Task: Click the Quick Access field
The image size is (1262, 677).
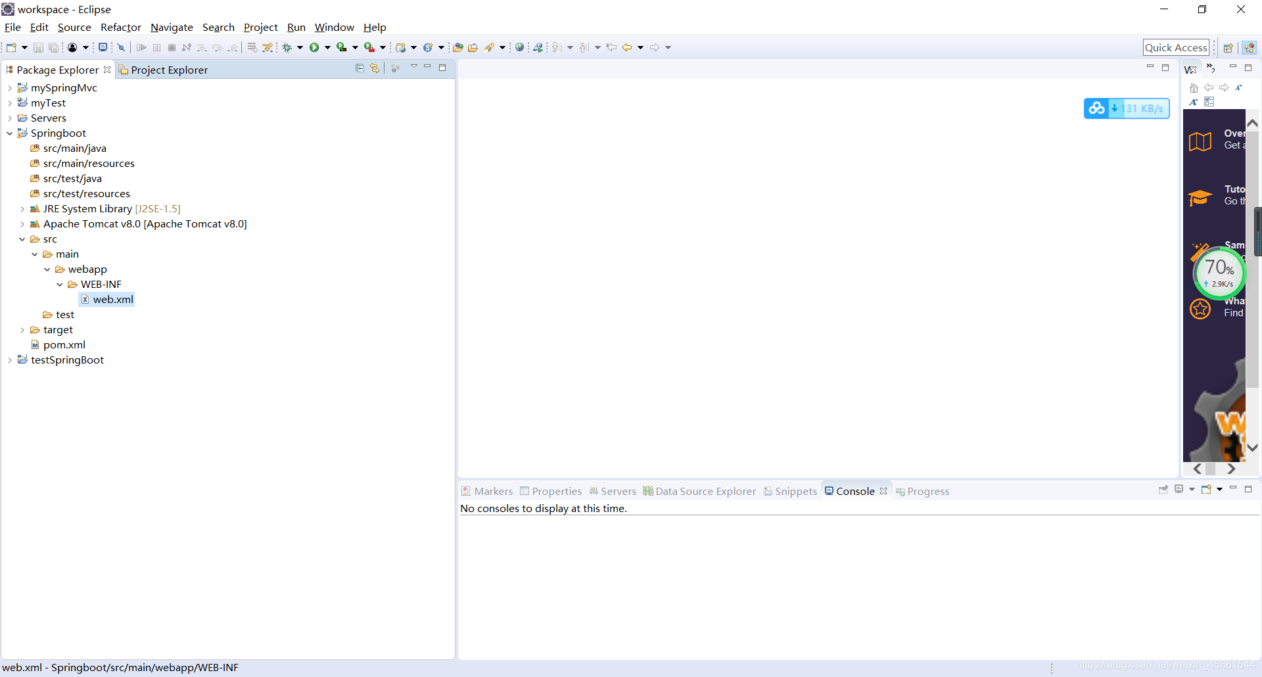Action: tap(1176, 47)
